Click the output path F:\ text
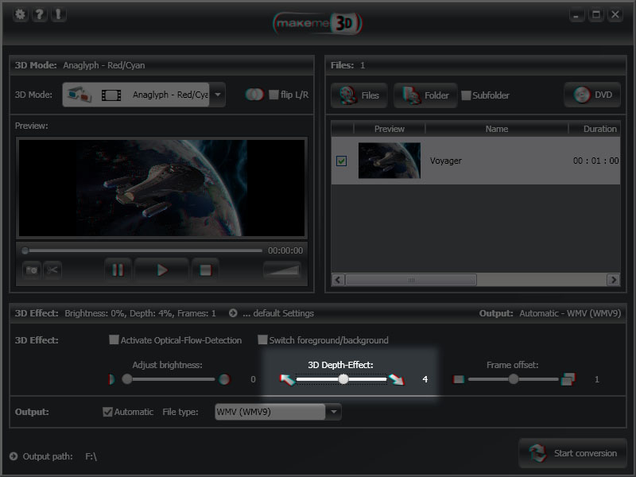This screenshot has width=636, height=477. point(91,456)
